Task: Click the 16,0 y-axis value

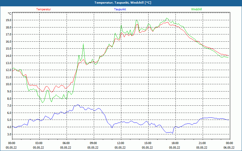Action: click(8, 41)
